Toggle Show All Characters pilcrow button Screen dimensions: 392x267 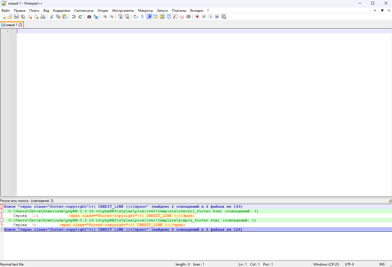(x=142, y=17)
